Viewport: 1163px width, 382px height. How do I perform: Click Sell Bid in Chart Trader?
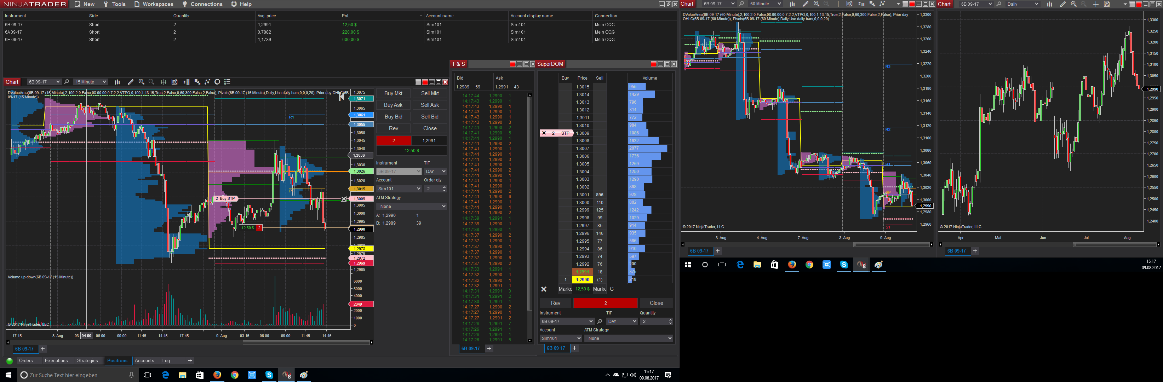[430, 117]
